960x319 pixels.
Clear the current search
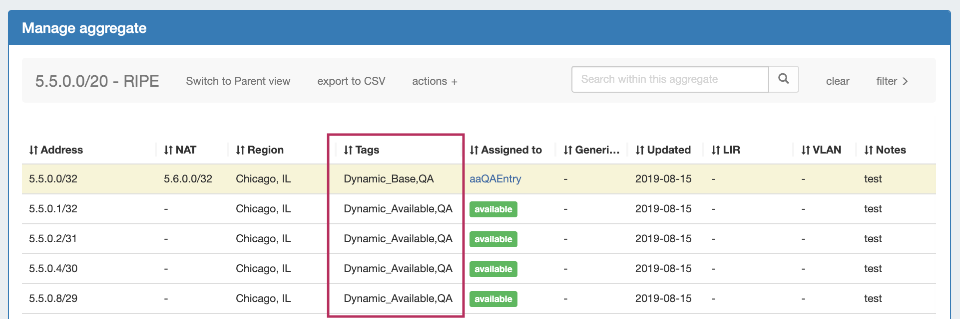click(837, 81)
